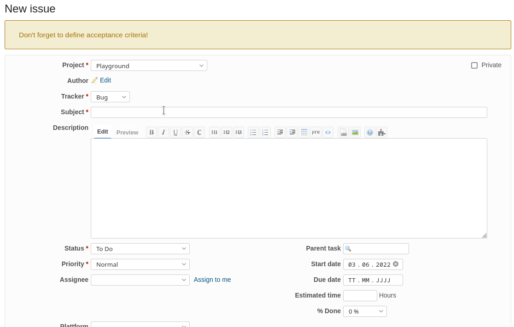Insert preformatted text with pre button
The image size is (514, 327).
[x=316, y=133]
